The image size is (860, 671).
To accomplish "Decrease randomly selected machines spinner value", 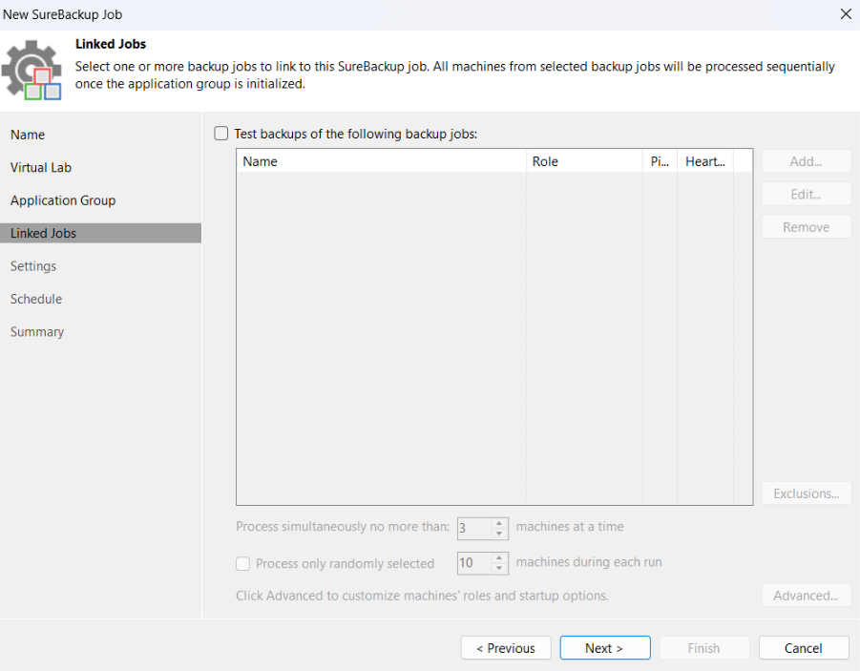I will coord(499,569).
